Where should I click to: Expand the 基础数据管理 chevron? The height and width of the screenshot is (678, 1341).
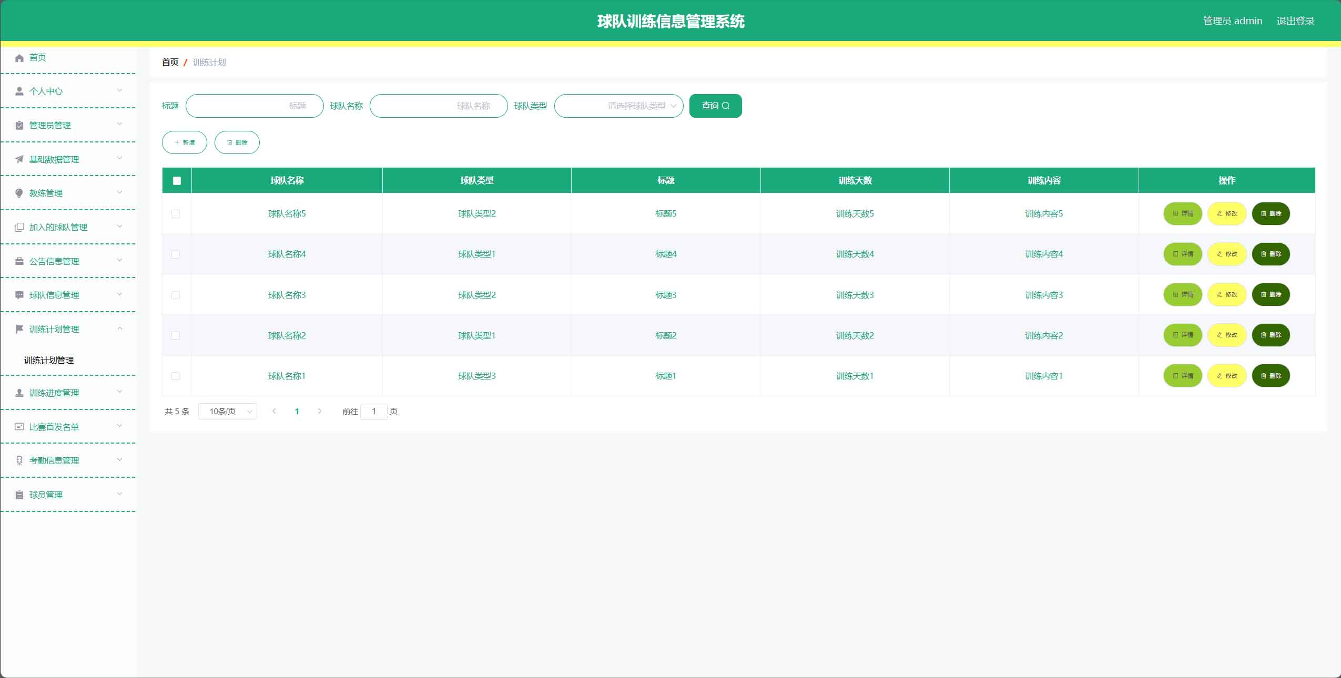[119, 158]
